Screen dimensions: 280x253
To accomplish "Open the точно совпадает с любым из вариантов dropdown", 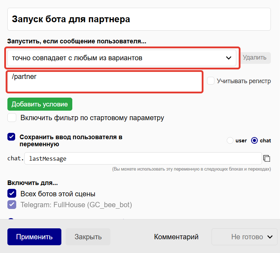I will click(122, 58).
